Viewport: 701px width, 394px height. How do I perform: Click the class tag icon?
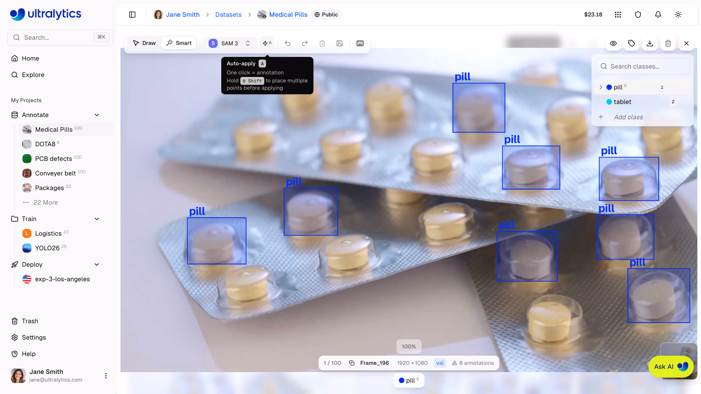click(x=632, y=43)
